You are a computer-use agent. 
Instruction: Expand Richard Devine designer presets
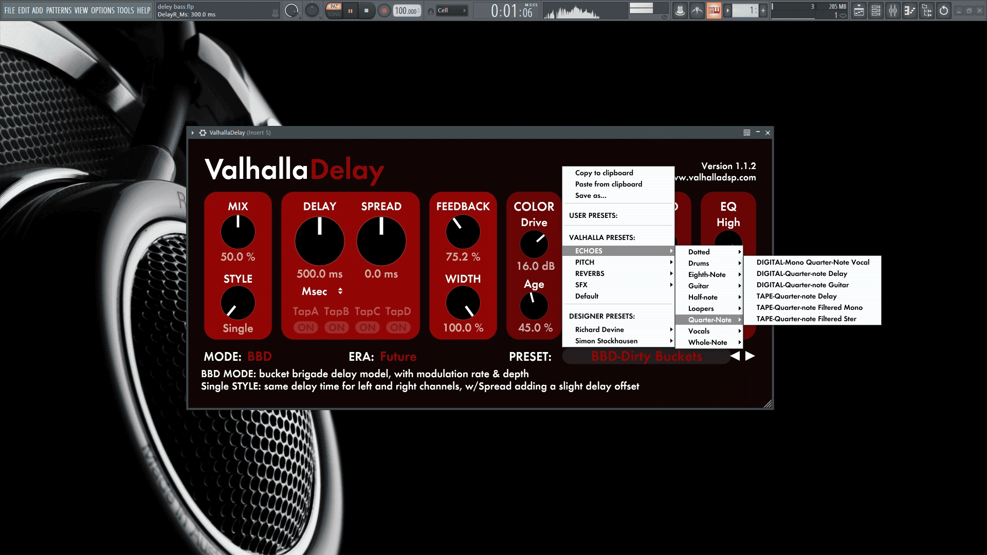pos(618,329)
